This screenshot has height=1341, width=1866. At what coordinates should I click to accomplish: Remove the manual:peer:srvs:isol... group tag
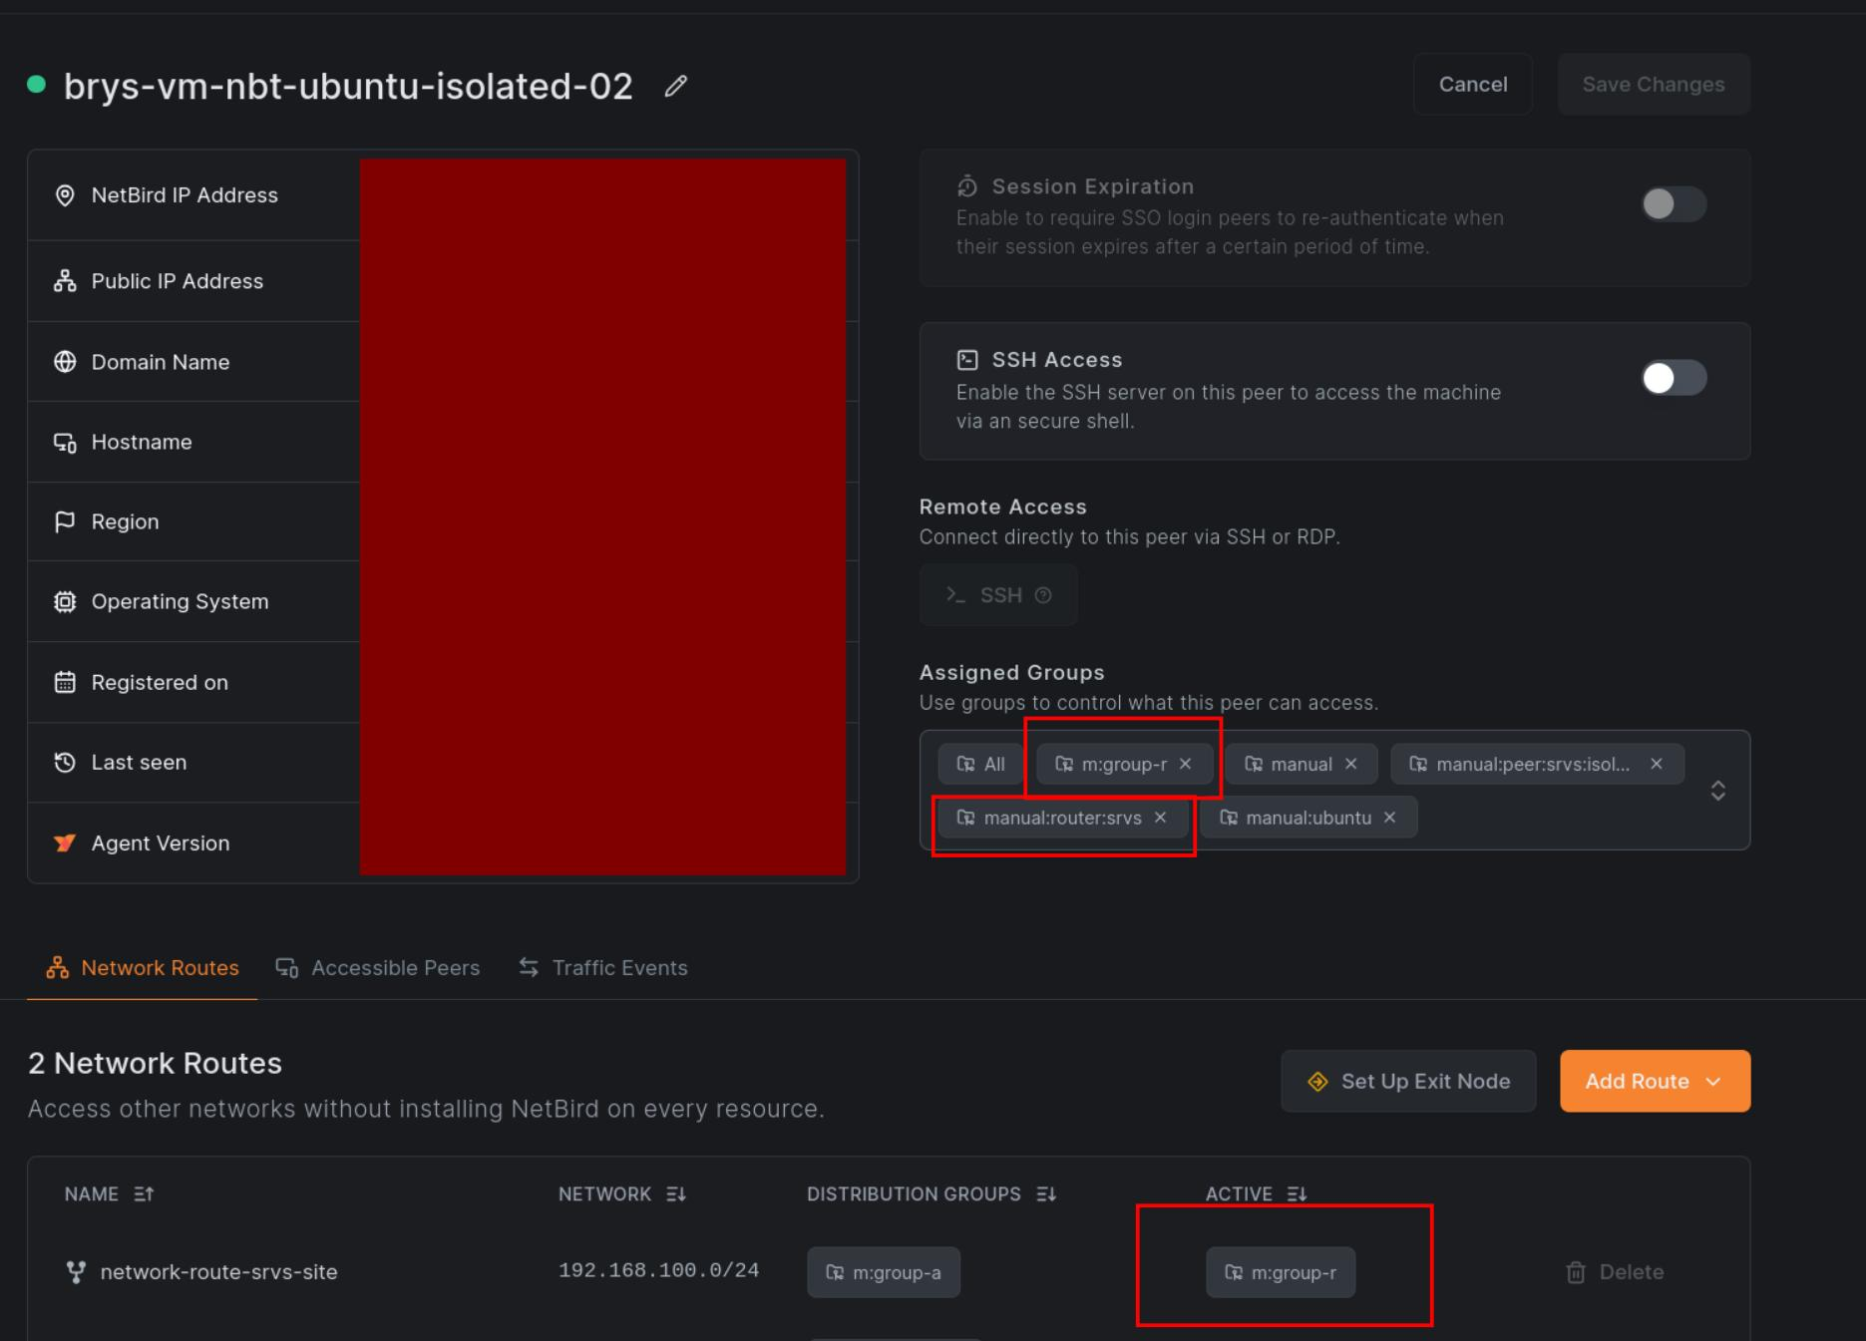pyautogui.click(x=1656, y=764)
